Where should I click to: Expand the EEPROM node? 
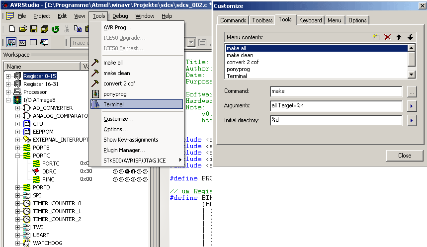(x=17, y=132)
